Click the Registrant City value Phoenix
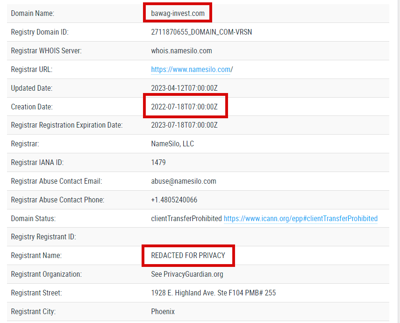 [163, 312]
